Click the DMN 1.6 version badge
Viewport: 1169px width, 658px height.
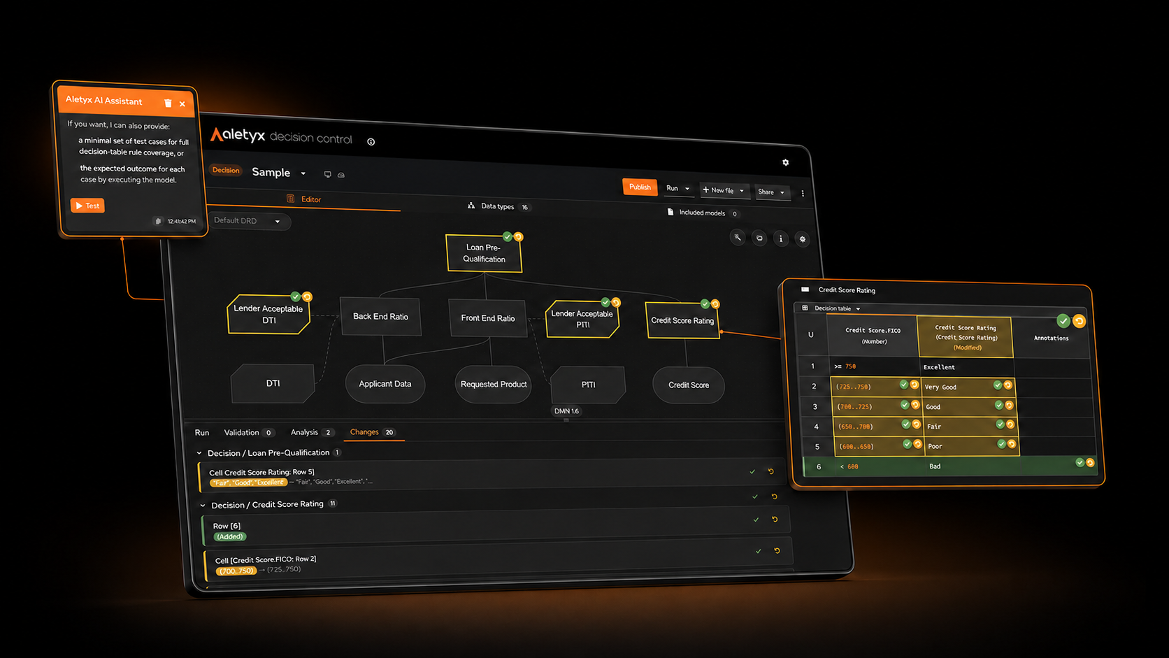point(566,411)
